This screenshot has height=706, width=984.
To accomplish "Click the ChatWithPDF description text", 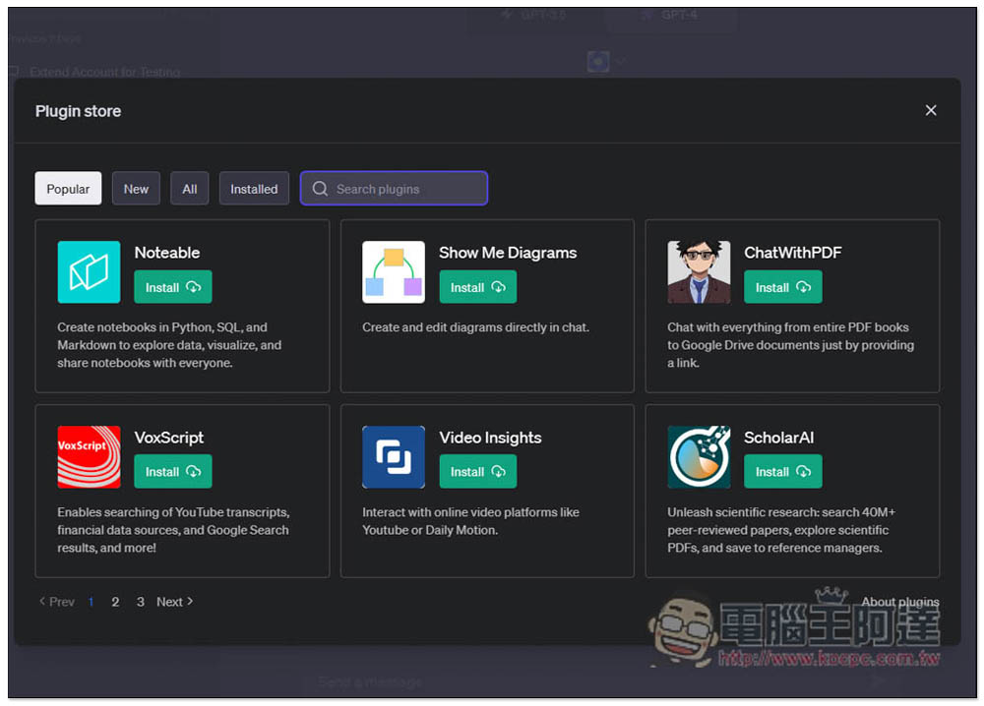I will (x=791, y=345).
